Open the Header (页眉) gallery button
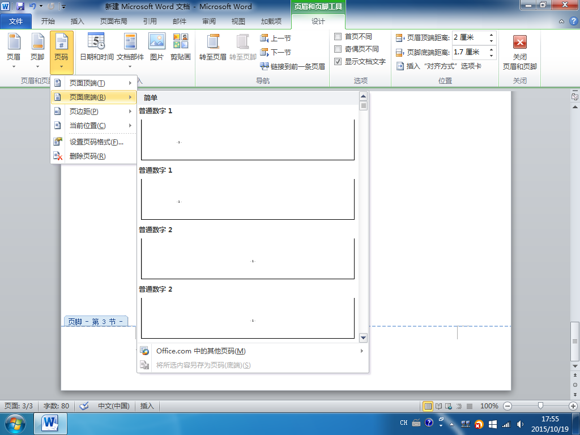The height and width of the screenshot is (435, 580). (x=14, y=51)
